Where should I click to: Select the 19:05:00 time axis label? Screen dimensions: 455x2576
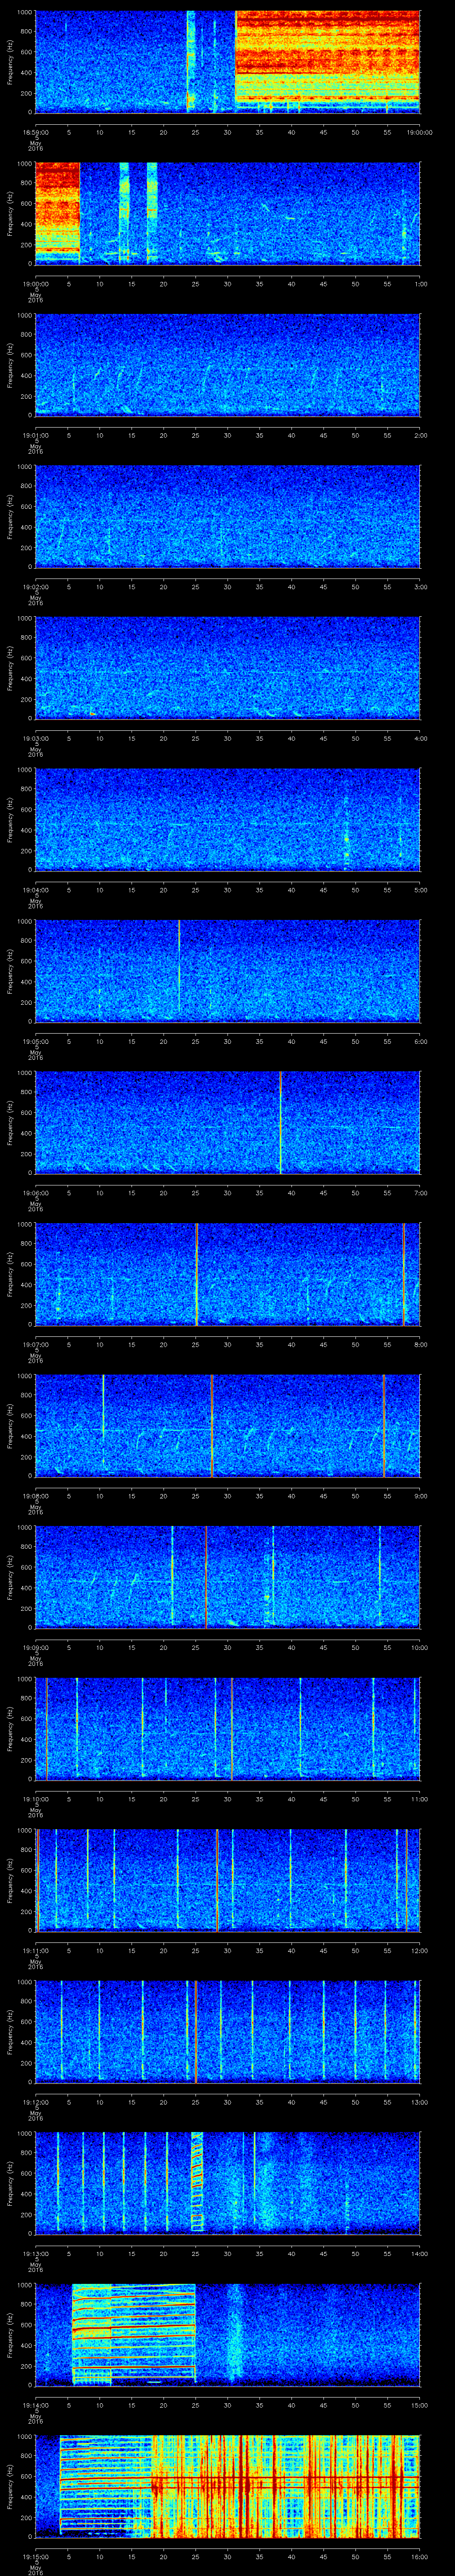tap(36, 1041)
